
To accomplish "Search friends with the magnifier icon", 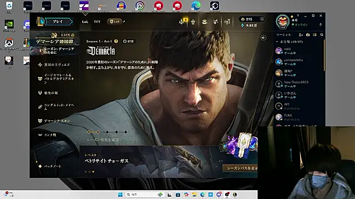I will (322, 35).
